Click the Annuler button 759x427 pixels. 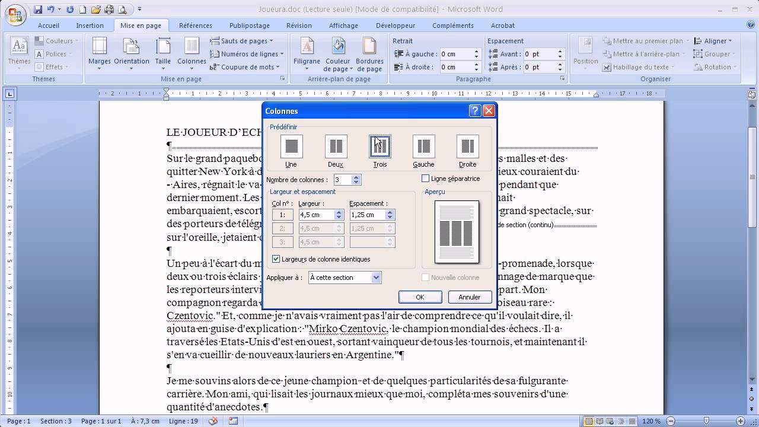click(469, 297)
